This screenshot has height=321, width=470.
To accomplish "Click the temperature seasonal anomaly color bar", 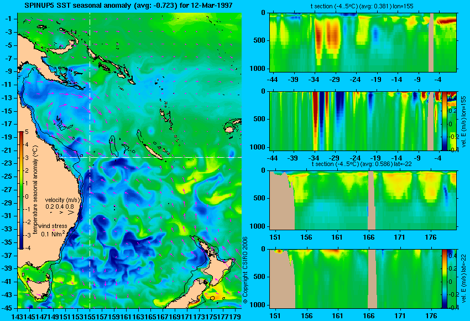I will coord(21,190).
